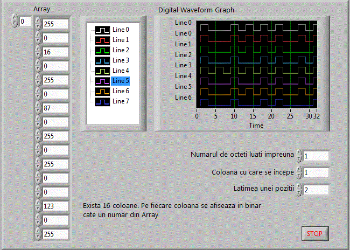Click the yellow Line 4 legend icon
This screenshot has width=350, height=250.
point(102,71)
